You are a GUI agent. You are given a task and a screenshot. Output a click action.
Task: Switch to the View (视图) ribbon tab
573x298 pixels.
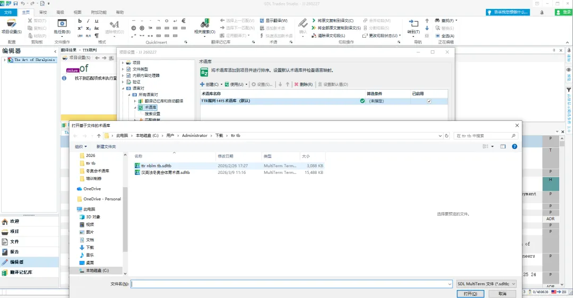click(77, 12)
